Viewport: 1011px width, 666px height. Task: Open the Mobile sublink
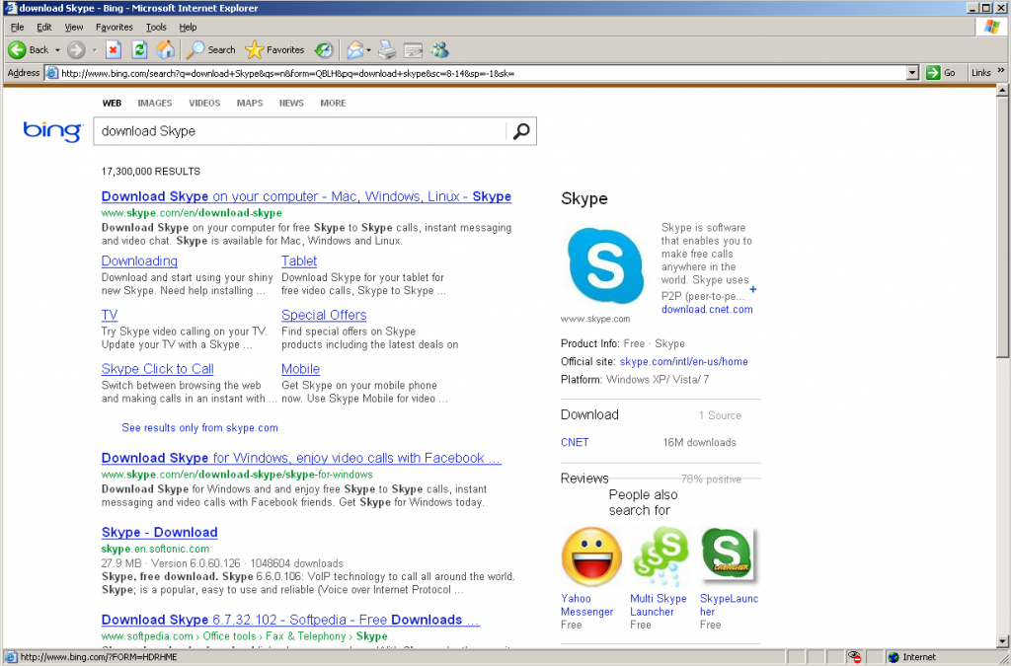(x=300, y=369)
